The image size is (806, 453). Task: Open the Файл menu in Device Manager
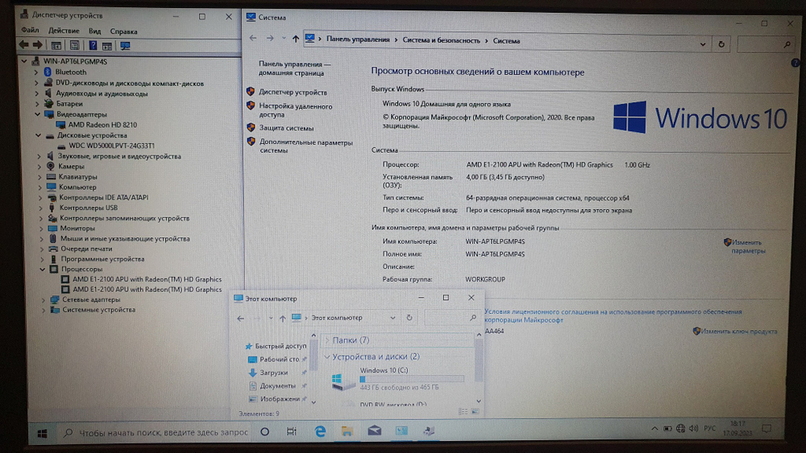(30, 31)
